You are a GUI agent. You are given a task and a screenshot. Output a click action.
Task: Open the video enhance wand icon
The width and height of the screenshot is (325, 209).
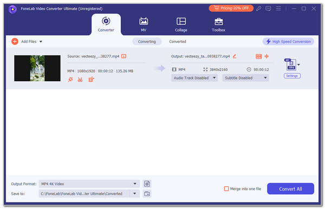tap(70, 80)
